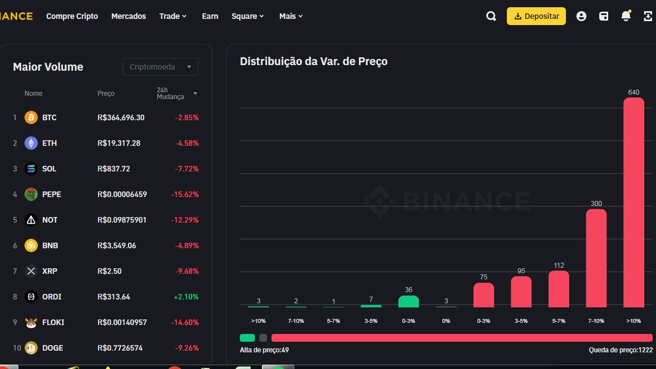Click the red bar labeled 75

click(x=484, y=295)
